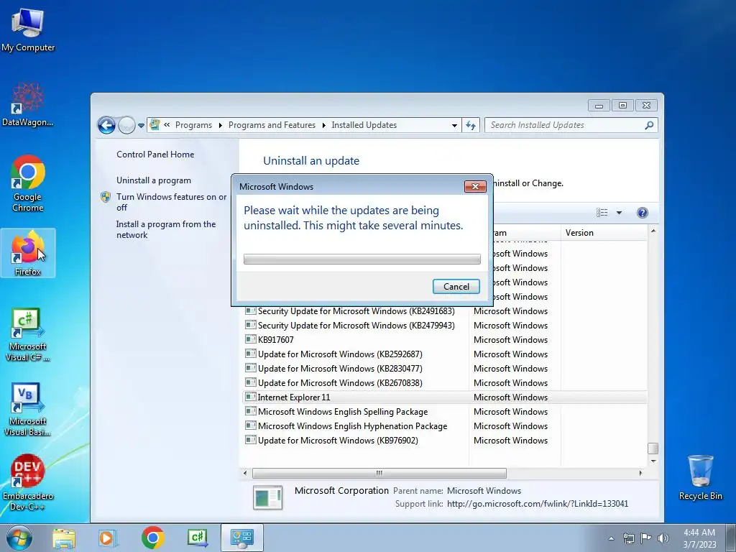Click the horizontal scrollbar thumb
Viewport: 736px width, 552px height.
click(379, 473)
